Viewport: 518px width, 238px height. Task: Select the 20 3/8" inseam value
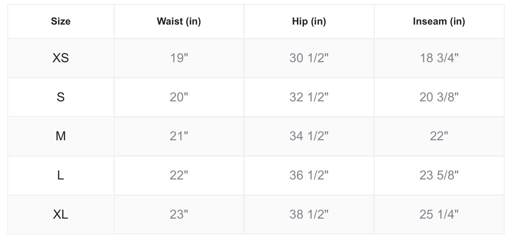pyautogui.click(x=439, y=97)
